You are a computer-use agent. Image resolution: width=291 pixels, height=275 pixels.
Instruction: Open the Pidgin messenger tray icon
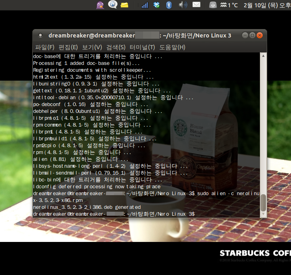point(100,5)
